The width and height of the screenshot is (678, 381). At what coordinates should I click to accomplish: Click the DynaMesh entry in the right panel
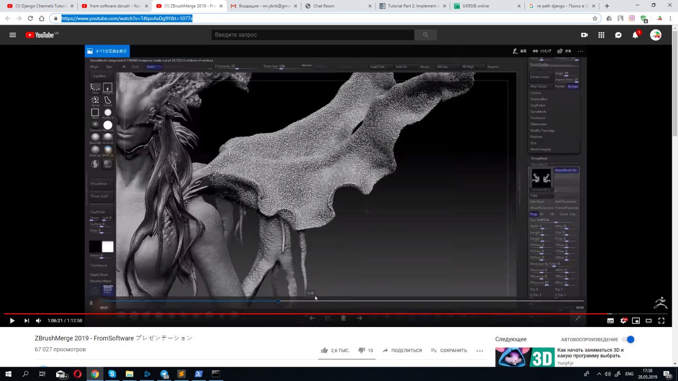click(x=538, y=112)
